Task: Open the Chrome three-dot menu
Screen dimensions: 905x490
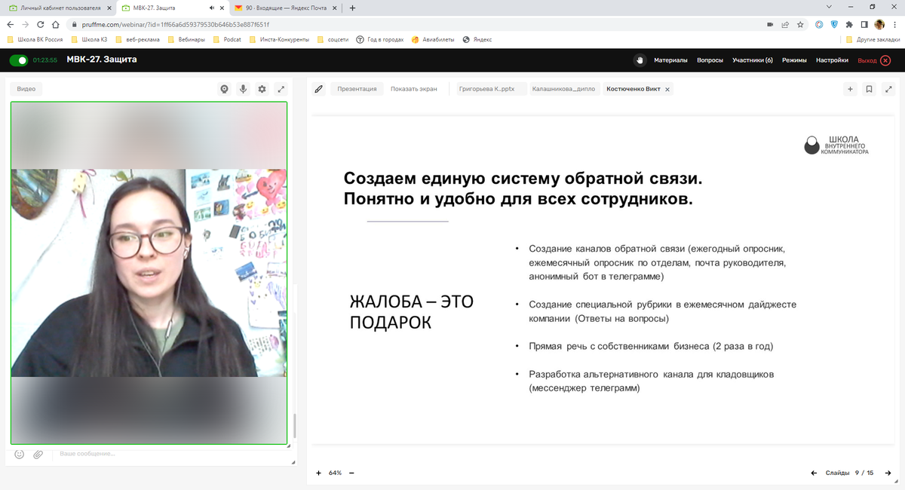Action: coord(895,24)
